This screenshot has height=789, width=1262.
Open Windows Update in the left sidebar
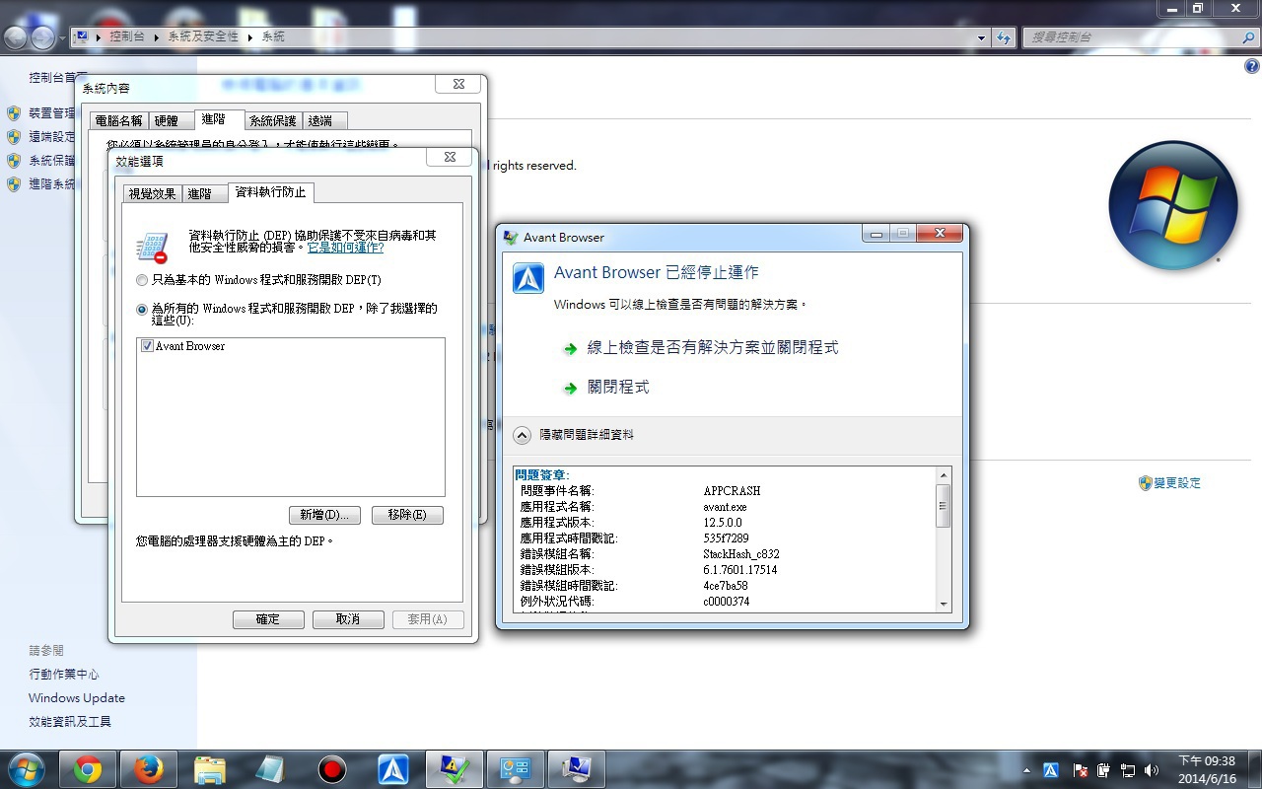point(77,698)
